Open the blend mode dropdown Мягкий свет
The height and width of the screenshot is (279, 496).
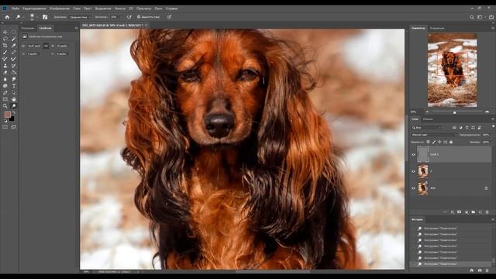click(434, 135)
